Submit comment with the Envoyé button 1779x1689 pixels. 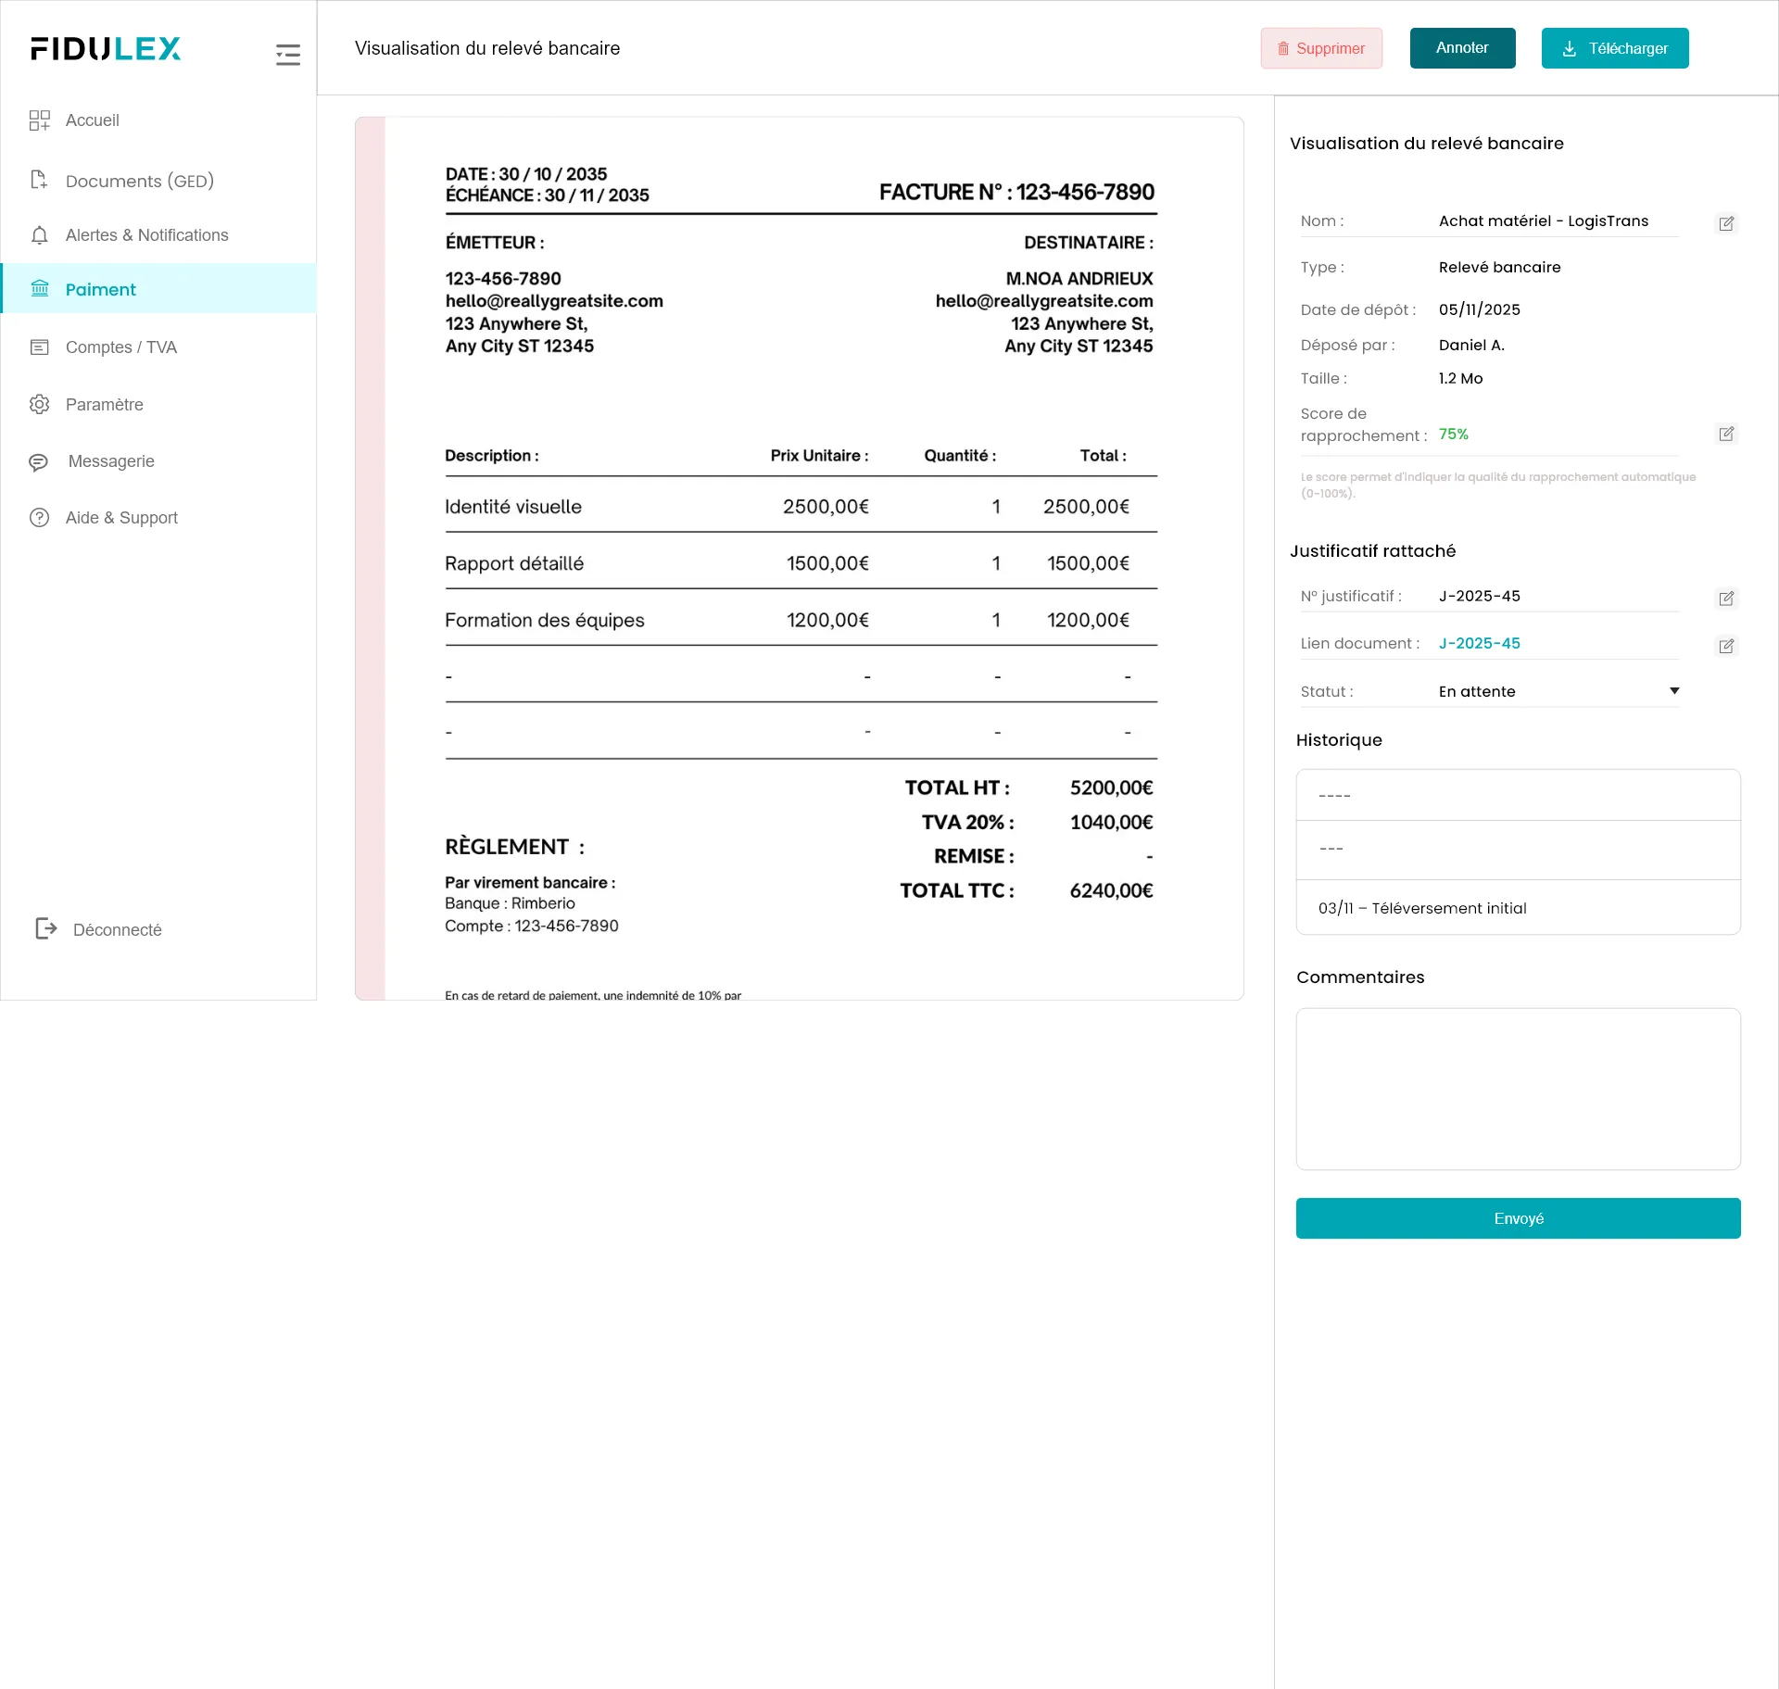pyautogui.click(x=1518, y=1218)
